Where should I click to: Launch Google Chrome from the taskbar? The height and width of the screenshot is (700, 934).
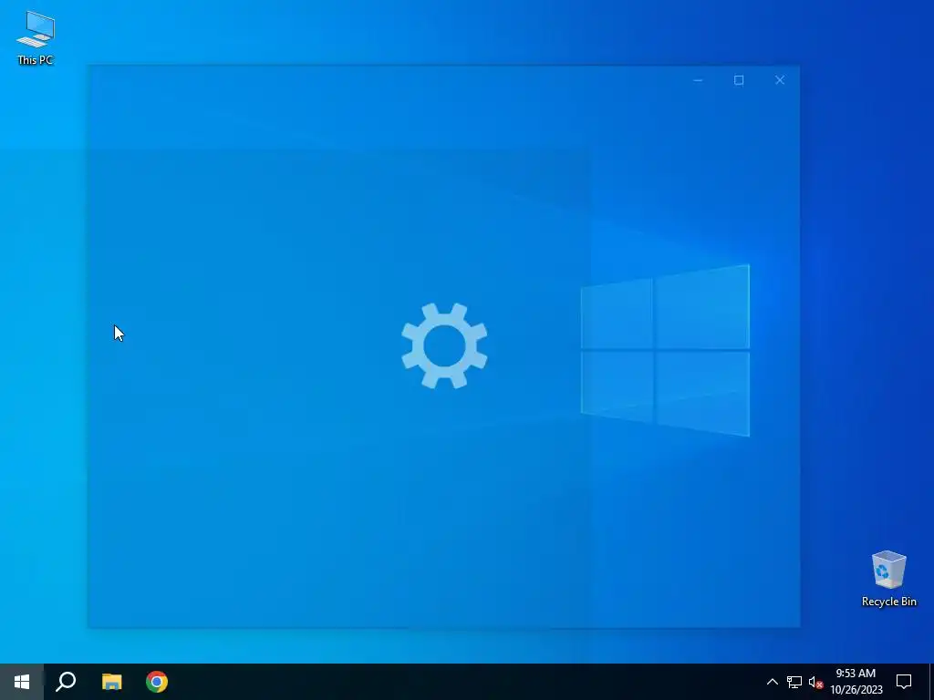[157, 682]
